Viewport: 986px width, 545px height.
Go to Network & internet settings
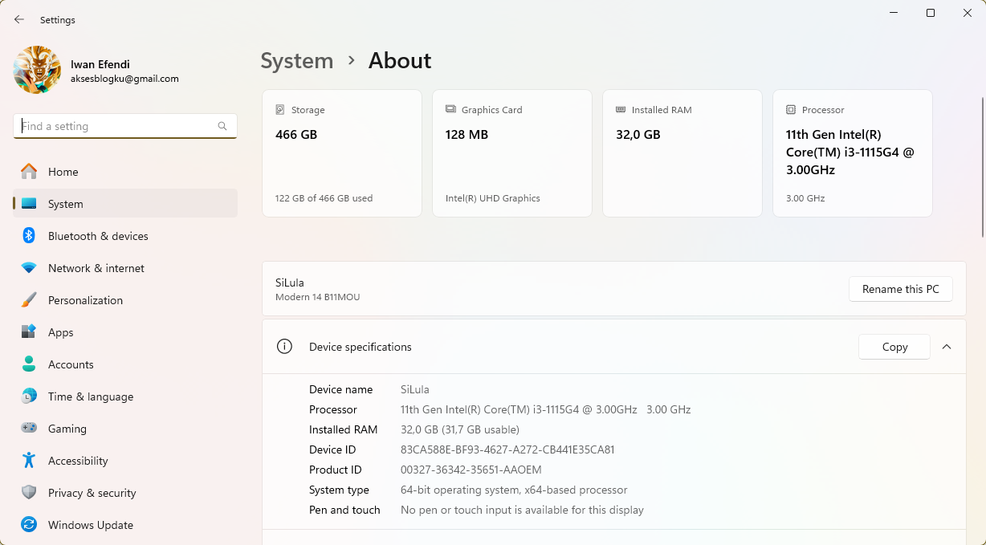[125, 268]
